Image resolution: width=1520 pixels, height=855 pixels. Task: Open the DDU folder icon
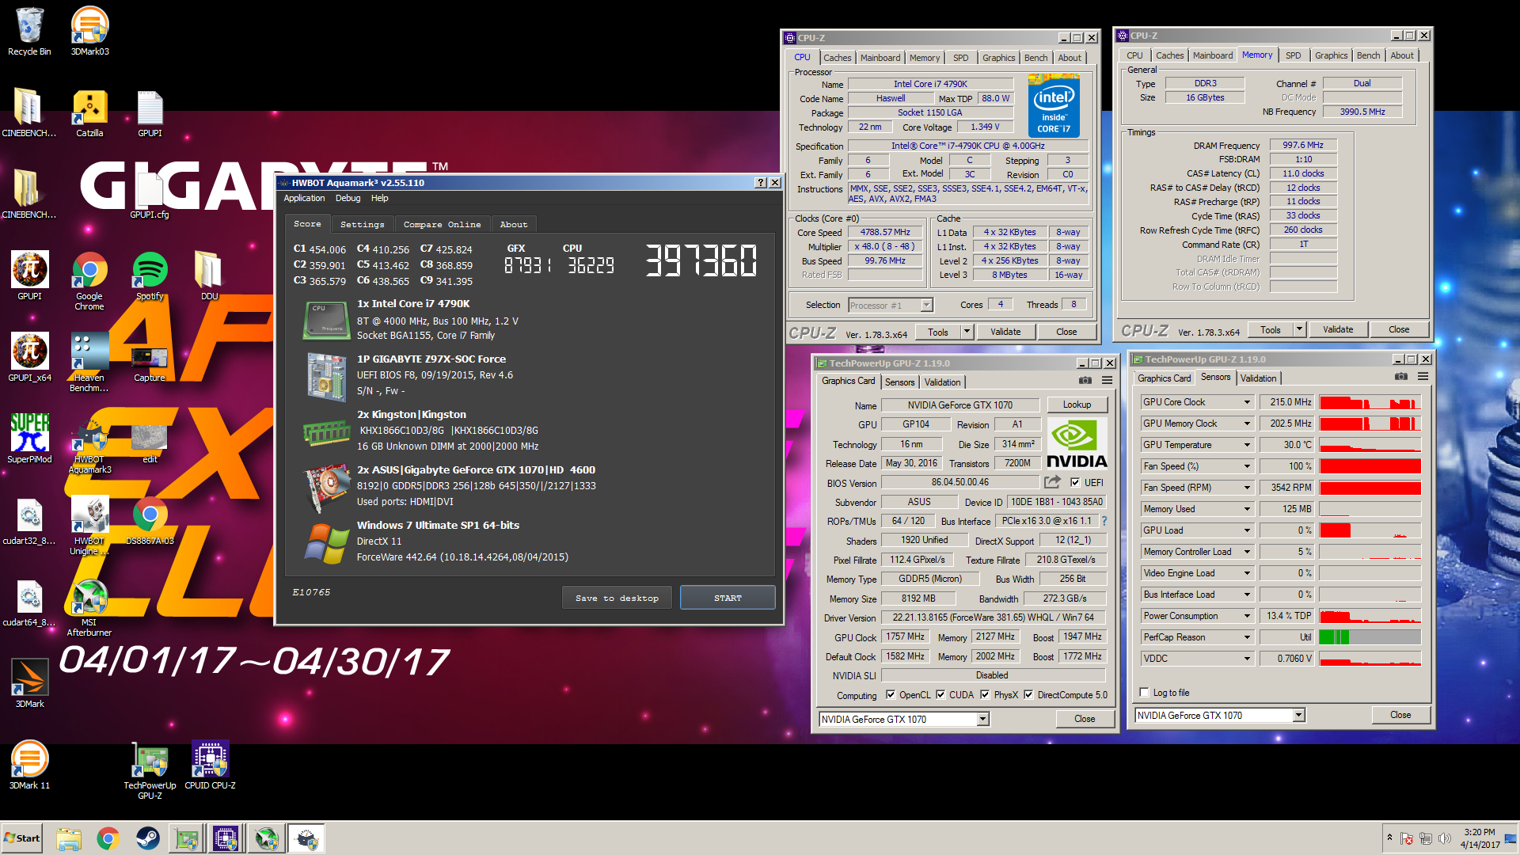pos(209,276)
